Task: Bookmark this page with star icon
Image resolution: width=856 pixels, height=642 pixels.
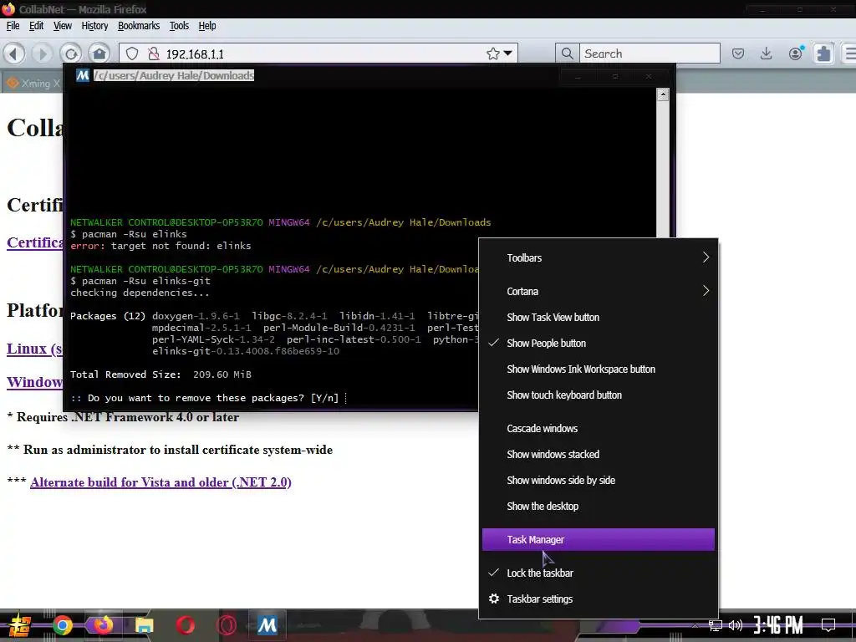Action: click(493, 53)
